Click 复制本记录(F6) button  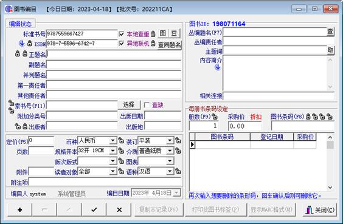159,209
